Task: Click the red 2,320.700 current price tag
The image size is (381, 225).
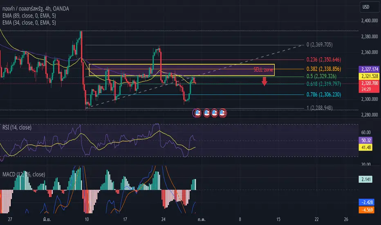Action: tap(369, 83)
